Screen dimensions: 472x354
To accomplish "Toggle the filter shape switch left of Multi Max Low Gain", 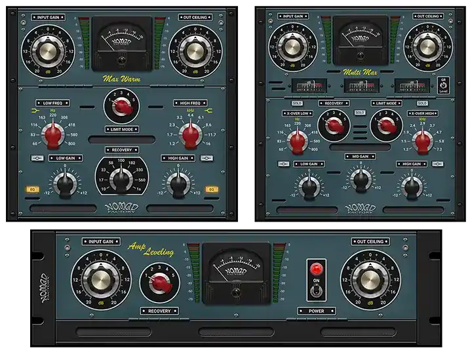I will pos(284,164).
